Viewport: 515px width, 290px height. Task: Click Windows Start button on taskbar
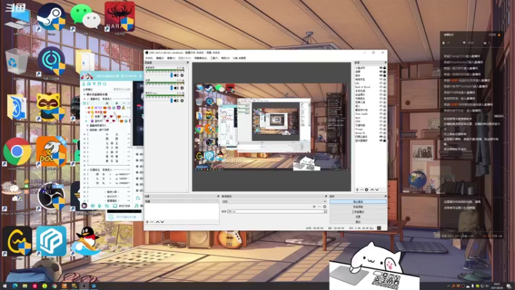pos(5,286)
